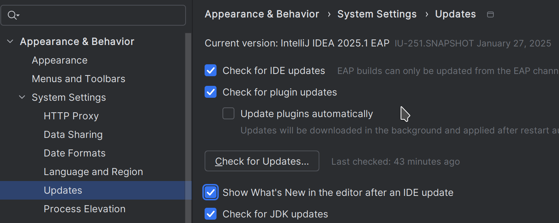Click the Check for Updates button

[262, 161]
